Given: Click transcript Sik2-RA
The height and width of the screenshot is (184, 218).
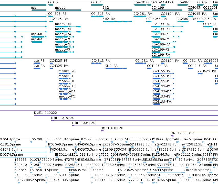Looking at the screenshot, I should click(x=109, y=19).
